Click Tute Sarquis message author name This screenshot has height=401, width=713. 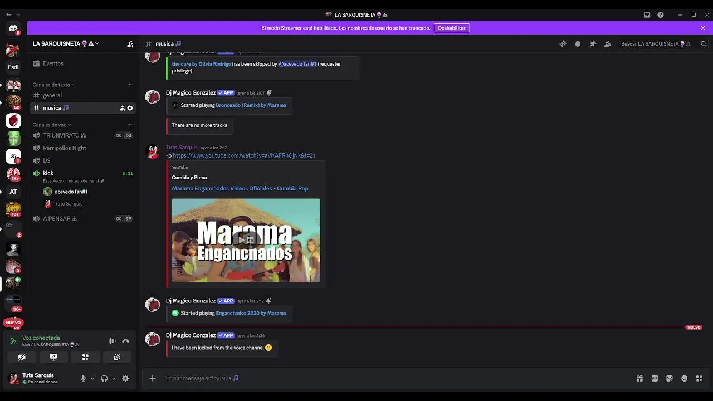pyautogui.click(x=182, y=148)
